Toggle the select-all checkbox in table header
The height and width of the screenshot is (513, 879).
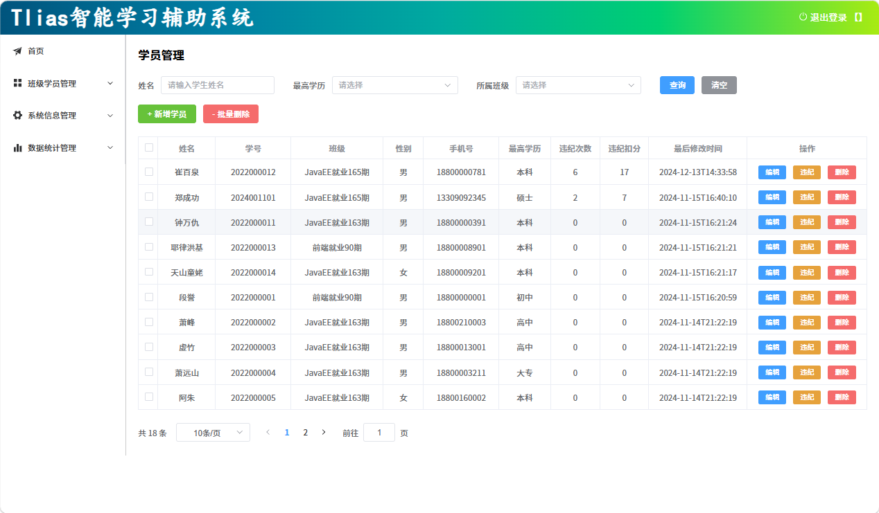(x=148, y=147)
